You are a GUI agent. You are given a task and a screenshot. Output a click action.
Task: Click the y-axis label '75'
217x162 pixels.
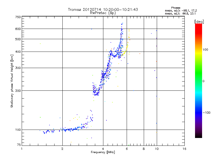tap(19, 145)
